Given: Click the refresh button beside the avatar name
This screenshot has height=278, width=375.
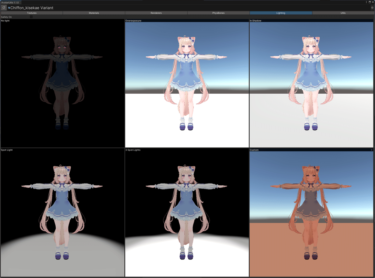Looking at the screenshot, I should [4, 8].
